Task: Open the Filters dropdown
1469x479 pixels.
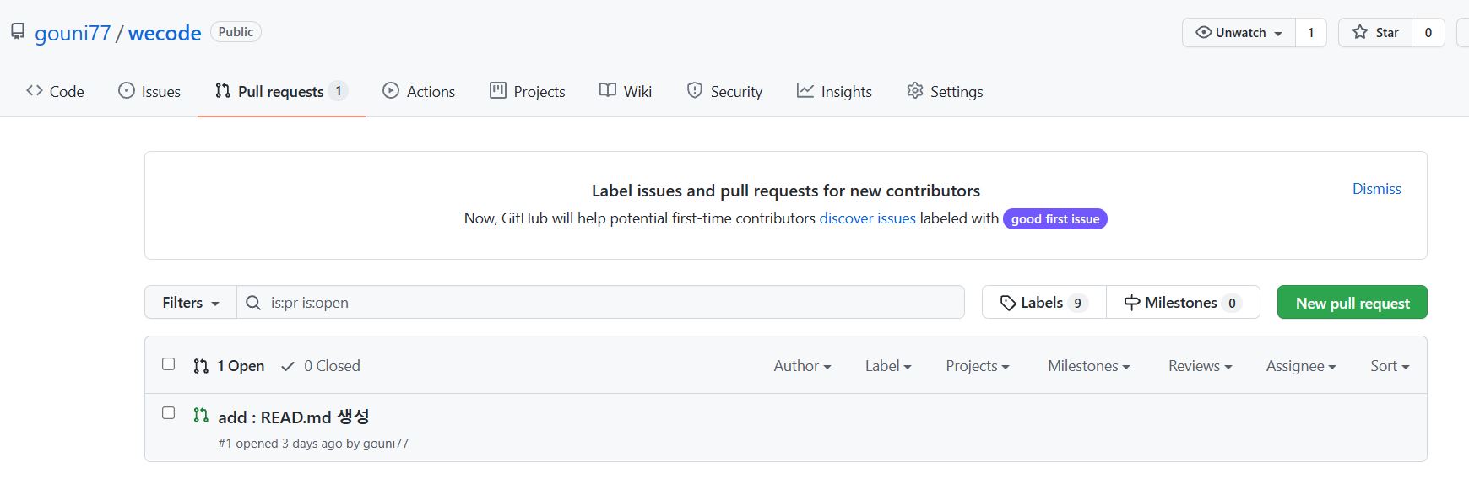Action: pyautogui.click(x=191, y=303)
